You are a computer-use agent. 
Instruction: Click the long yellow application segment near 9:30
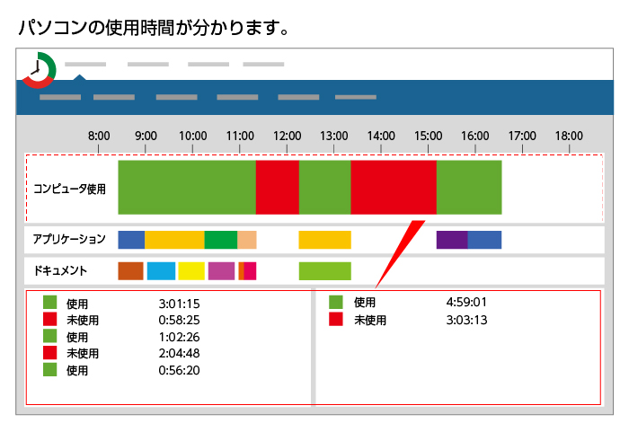[x=174, y=240]
